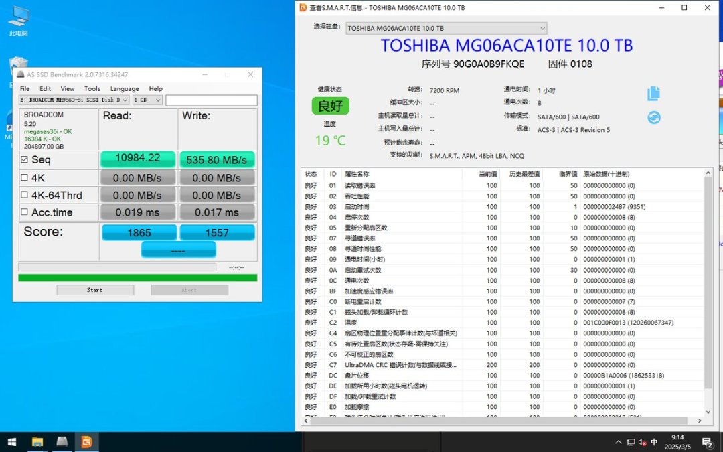Click the copy icon in S.M.A.R.T. window

654,94
